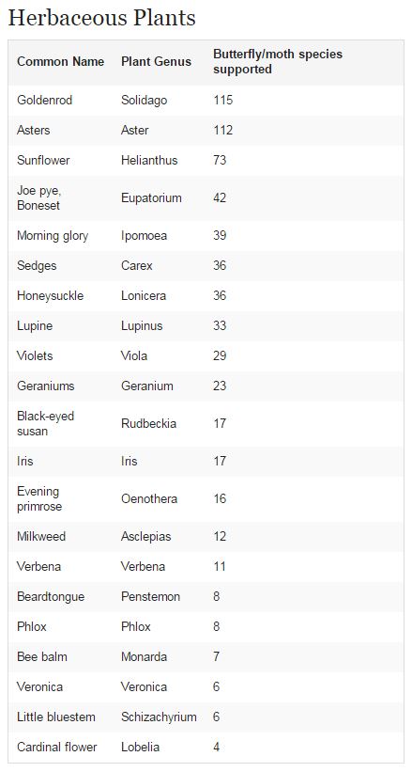Click the Herbaceous Plants heading
Screen dimensions: 412x772
(x=101, y=18)
